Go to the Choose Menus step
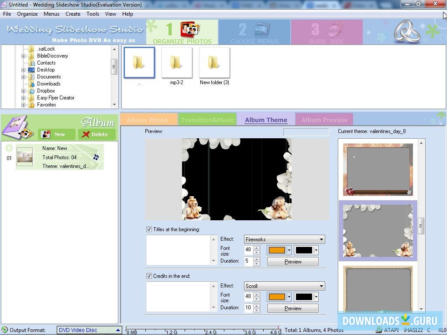Screen dimensions: 447x335 tap(254, 32)
